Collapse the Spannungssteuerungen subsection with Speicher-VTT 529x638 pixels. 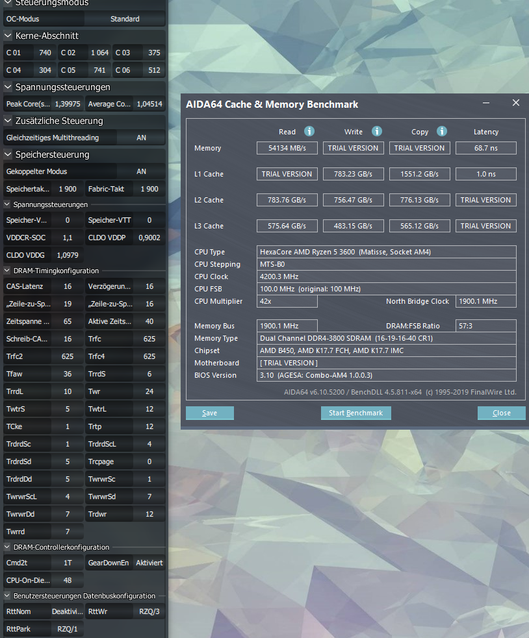point(7,204)
